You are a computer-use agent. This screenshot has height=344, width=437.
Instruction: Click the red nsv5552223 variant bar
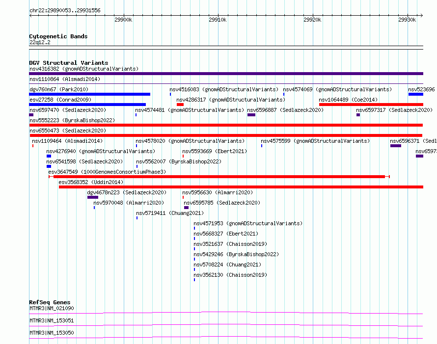click(226, 125)
